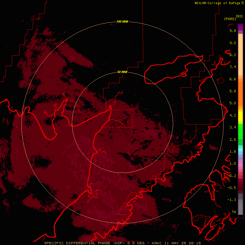Click the NEXLAB-College of DuPage credit text

tap(218, 3)
